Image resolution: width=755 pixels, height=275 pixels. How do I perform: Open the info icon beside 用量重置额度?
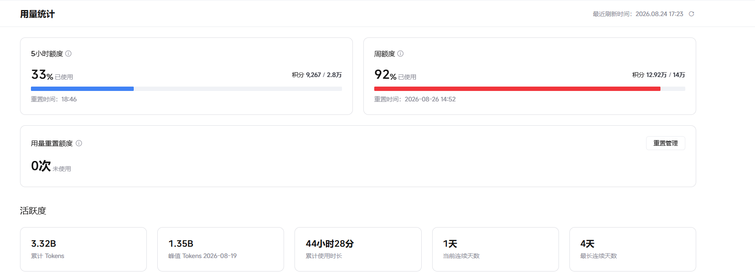[x=79, y=143]
